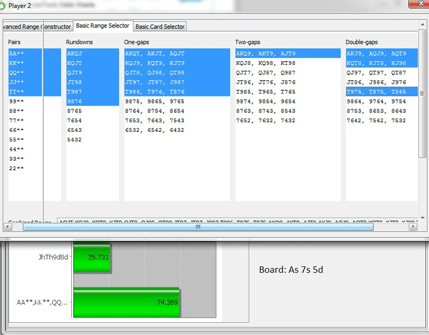Deselect AKQJ in the Rundowns list
Screen dimensions: 429x335
pyautogui.click(x=75, y=54)
